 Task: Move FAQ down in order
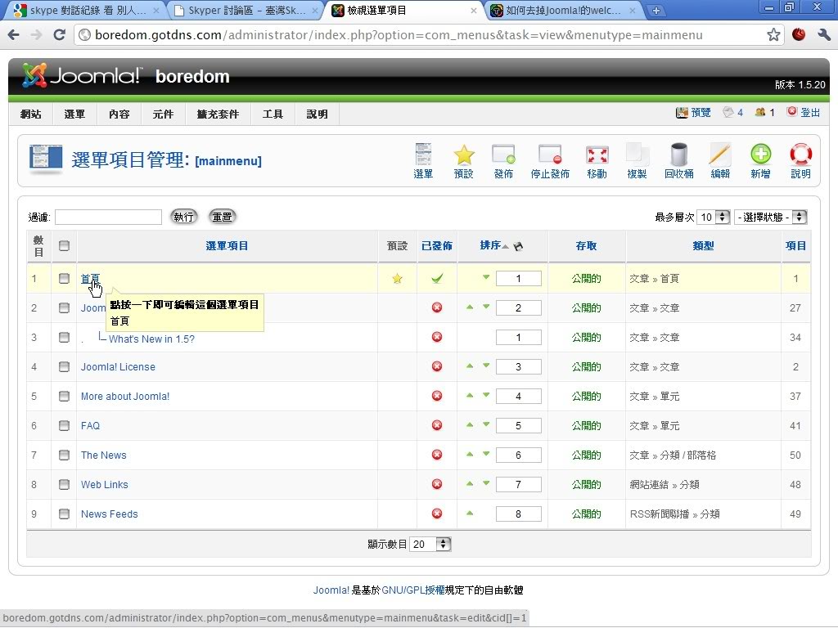pos(486,424)
